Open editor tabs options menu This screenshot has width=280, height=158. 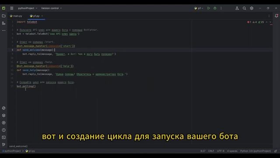(x=269, y=16)
